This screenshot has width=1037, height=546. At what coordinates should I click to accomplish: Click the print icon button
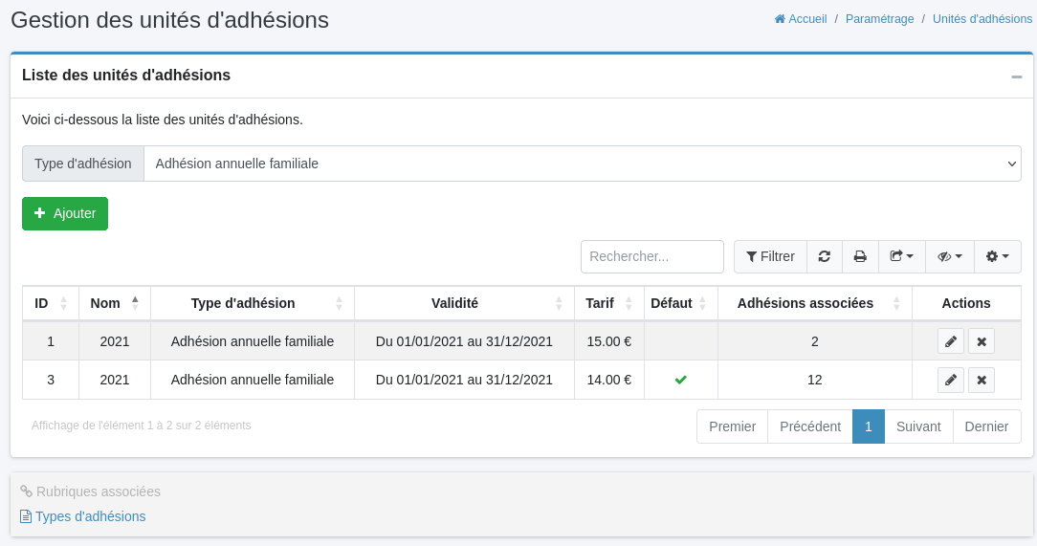point(860,256)
